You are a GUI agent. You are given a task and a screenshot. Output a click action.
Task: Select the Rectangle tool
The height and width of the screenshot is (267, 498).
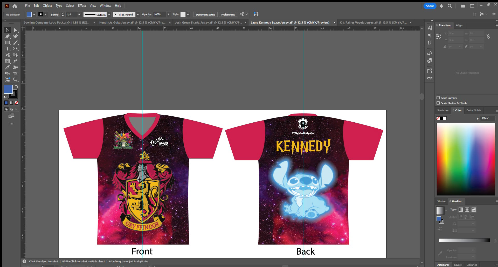tap(8, 43)
